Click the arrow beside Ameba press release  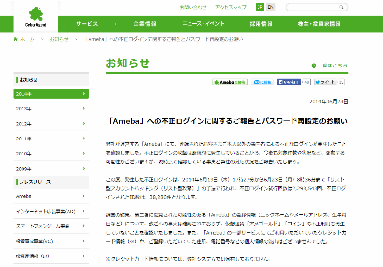point(84,196)
